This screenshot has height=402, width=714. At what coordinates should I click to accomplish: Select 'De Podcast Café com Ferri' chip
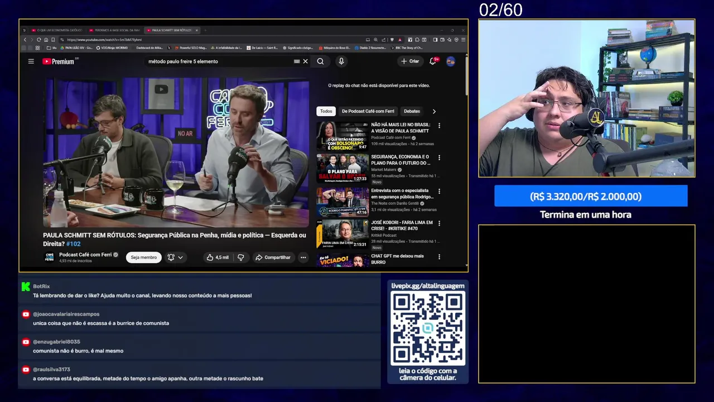(368, 111)
